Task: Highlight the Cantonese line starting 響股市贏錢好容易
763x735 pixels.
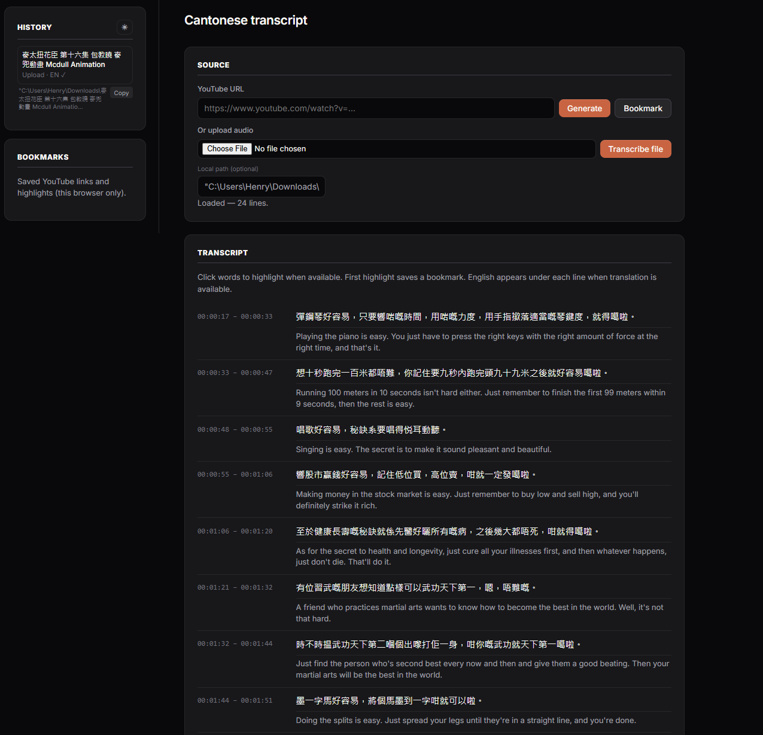Action: 416,475
